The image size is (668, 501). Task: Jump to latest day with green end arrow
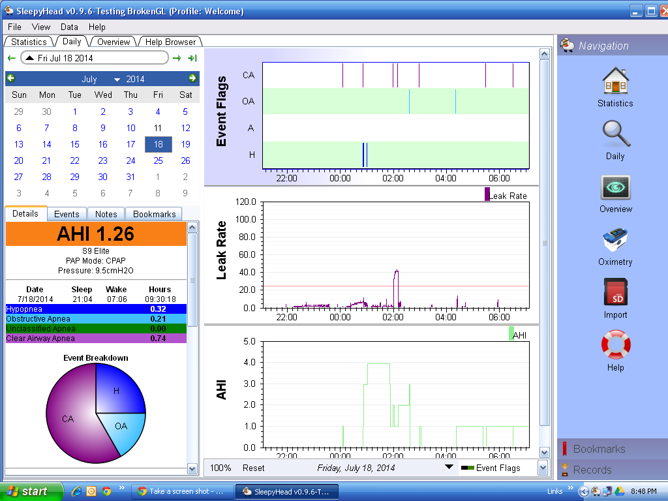[x=192, y=58]
